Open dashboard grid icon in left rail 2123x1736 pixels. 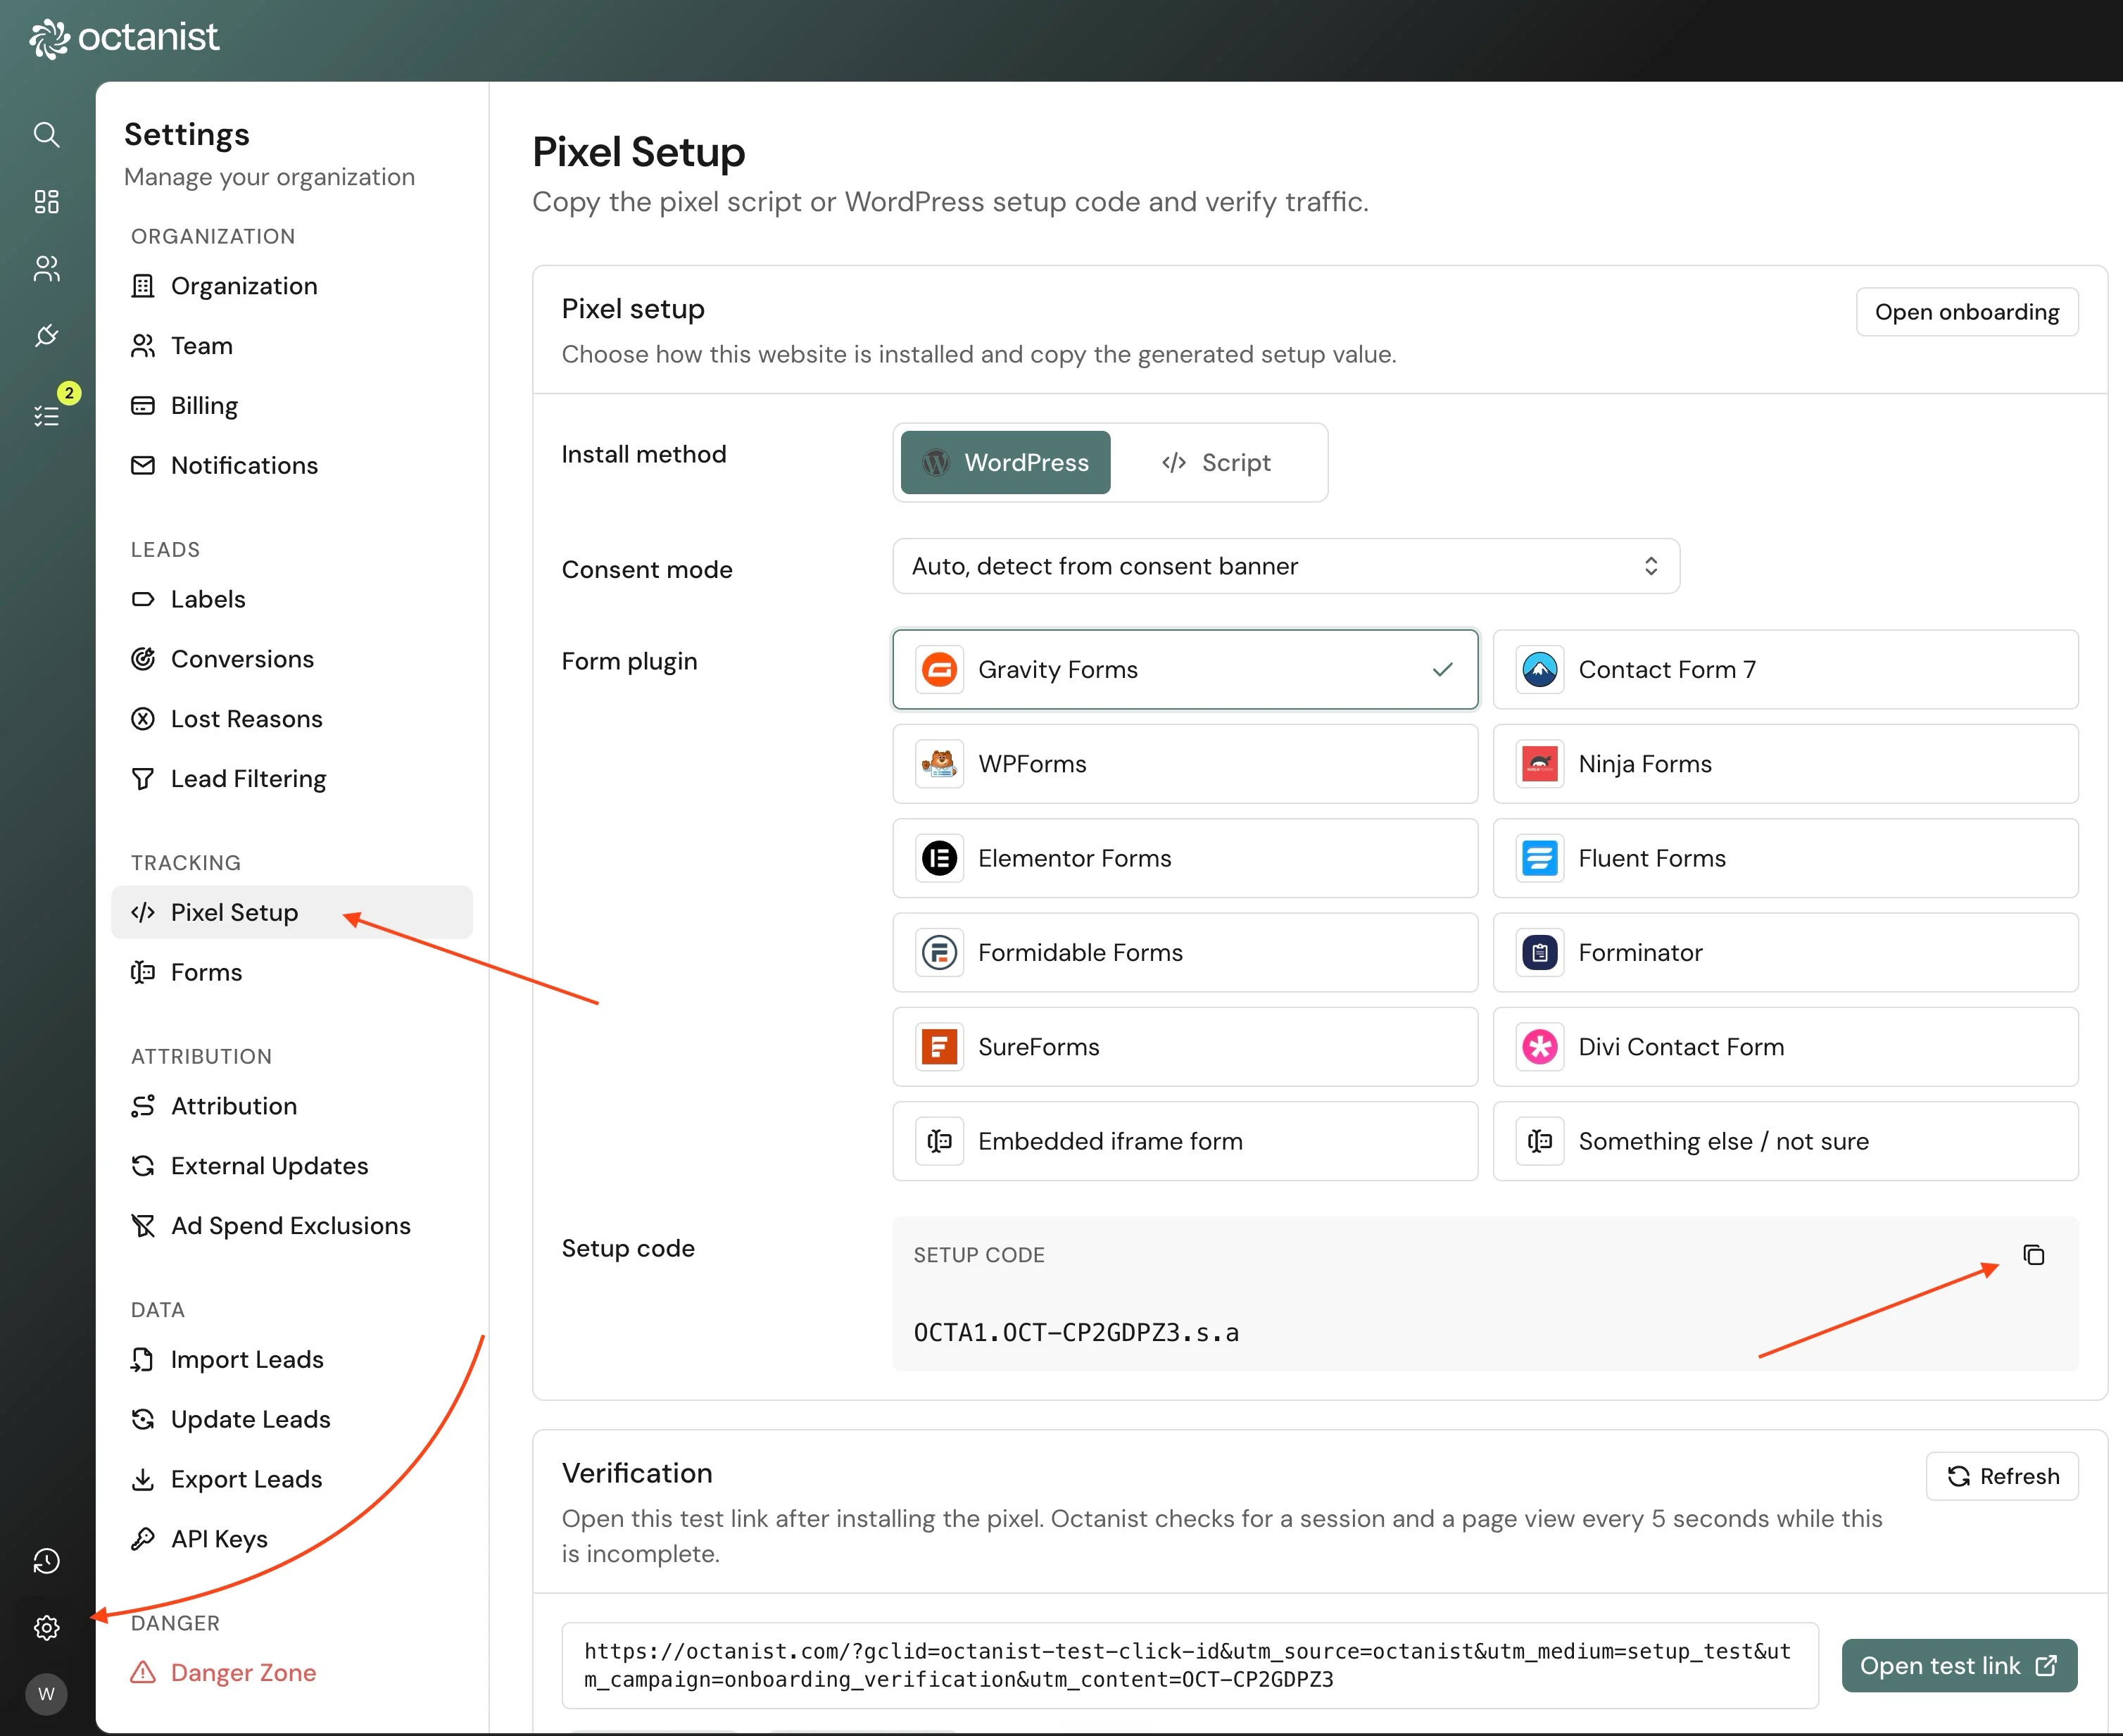46,201
